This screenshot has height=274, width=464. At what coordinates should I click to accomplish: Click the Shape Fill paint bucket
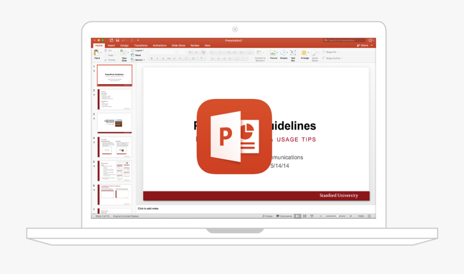point(324,52)
